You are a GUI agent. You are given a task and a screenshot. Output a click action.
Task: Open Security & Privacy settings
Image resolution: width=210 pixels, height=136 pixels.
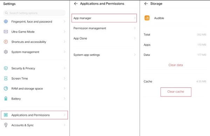pos(35,68)
